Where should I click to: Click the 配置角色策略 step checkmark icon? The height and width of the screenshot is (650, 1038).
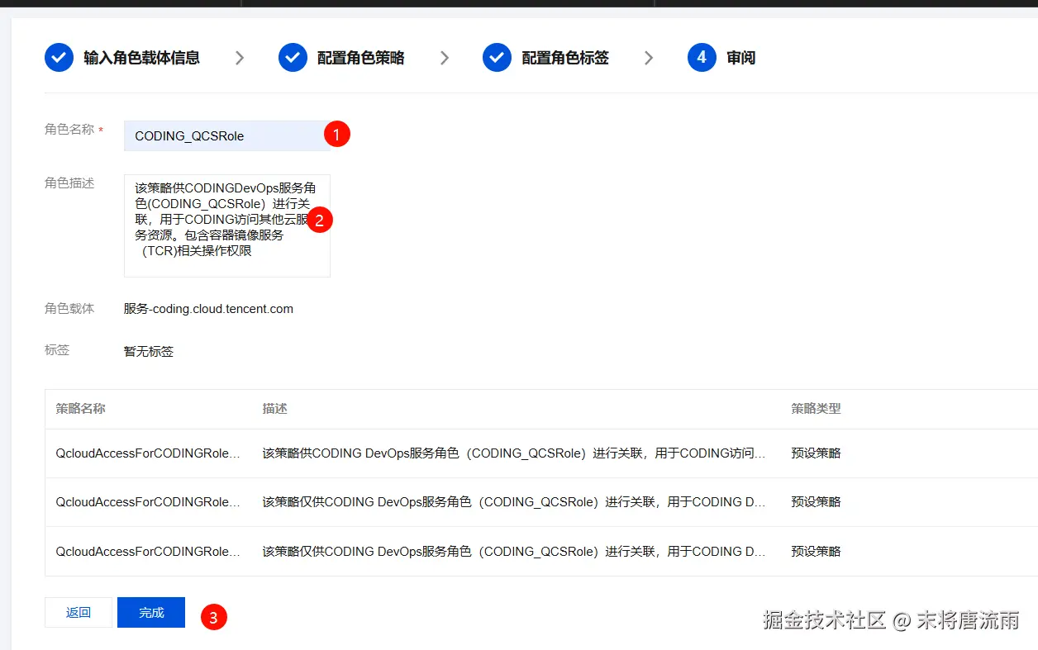click(293, 58)
